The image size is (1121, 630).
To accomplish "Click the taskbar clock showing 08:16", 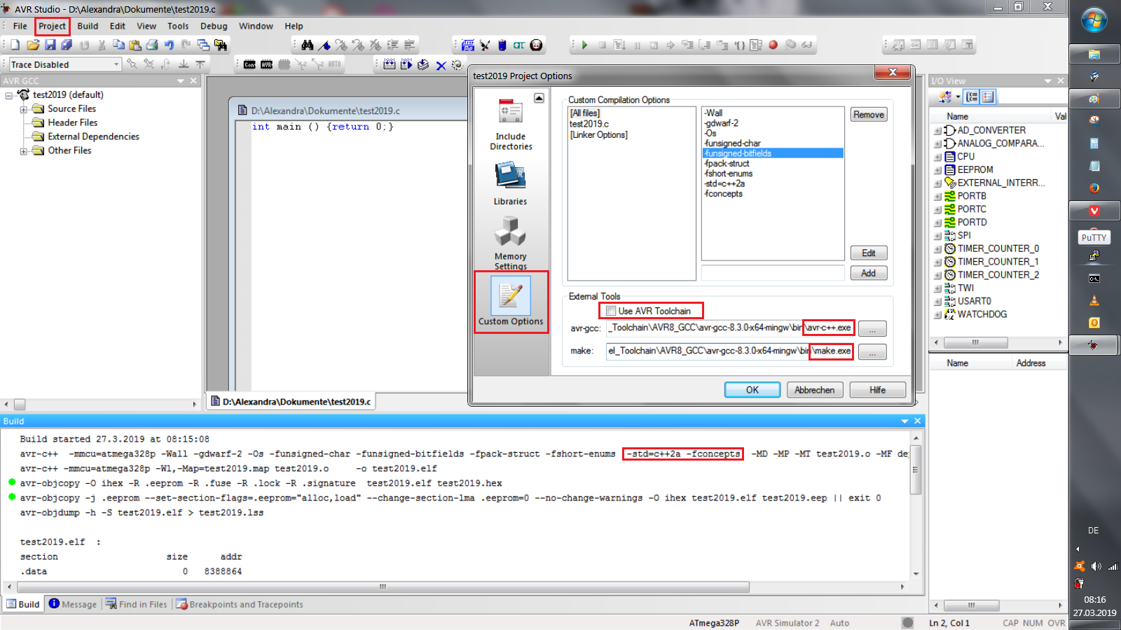I will click(1094, 600).
